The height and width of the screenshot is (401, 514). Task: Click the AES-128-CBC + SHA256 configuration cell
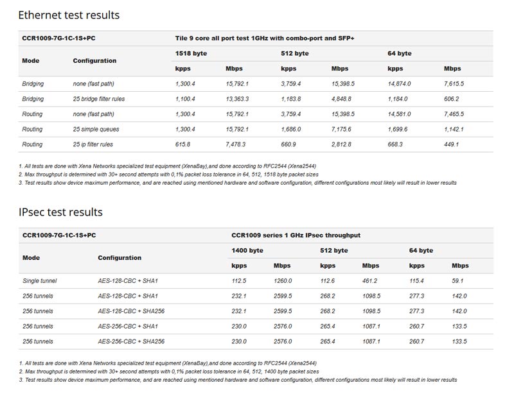click(131, 311)
